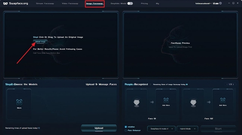The height and width of the screenshot is (135, 242).
Task: Click the FaceSwap Preview area
Action: pyautogui.click(x=180, y=45)
